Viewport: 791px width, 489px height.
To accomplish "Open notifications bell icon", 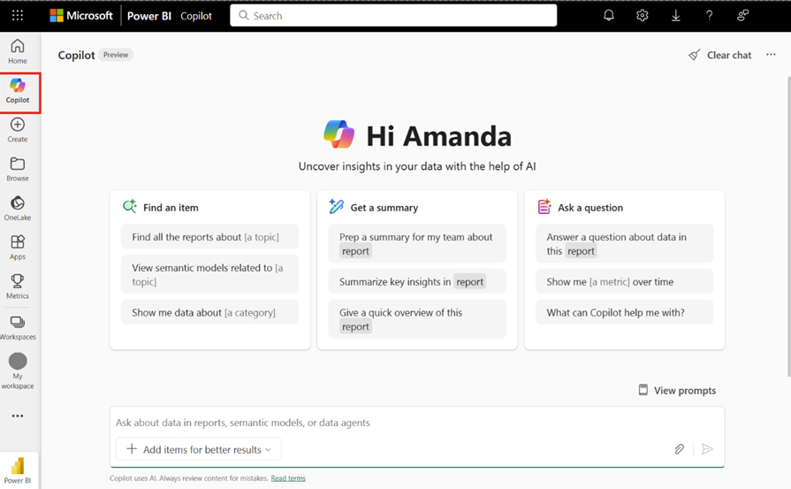I will pos(609,16).
